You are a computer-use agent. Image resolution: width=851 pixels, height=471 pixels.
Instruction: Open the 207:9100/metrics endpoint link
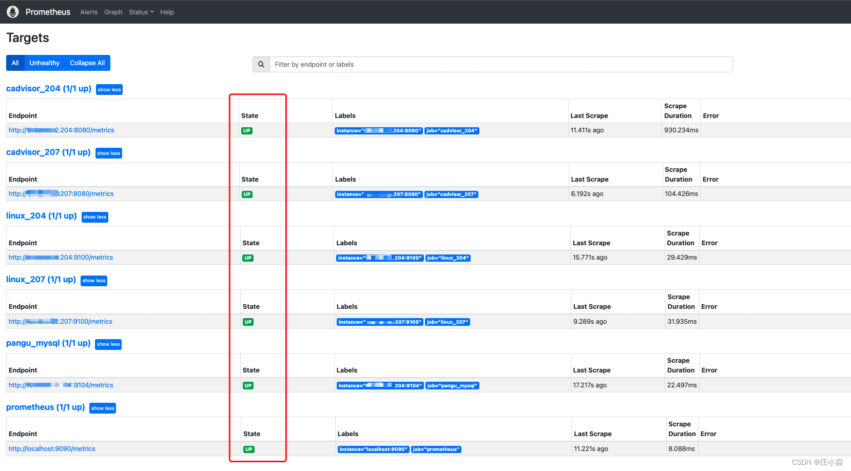coord(61,322)
